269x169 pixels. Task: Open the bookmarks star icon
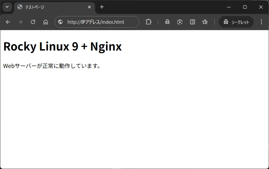pyautogui.click(x=205, y=22)
